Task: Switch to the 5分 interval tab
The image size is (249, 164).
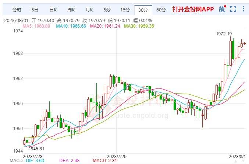Action: 107,10
